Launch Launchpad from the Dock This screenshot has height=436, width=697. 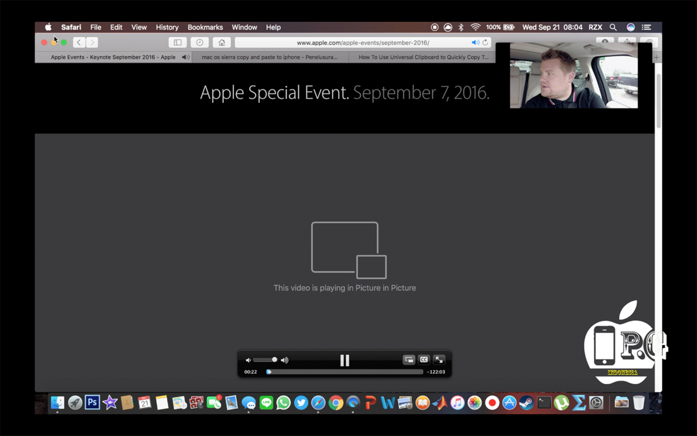75,403
